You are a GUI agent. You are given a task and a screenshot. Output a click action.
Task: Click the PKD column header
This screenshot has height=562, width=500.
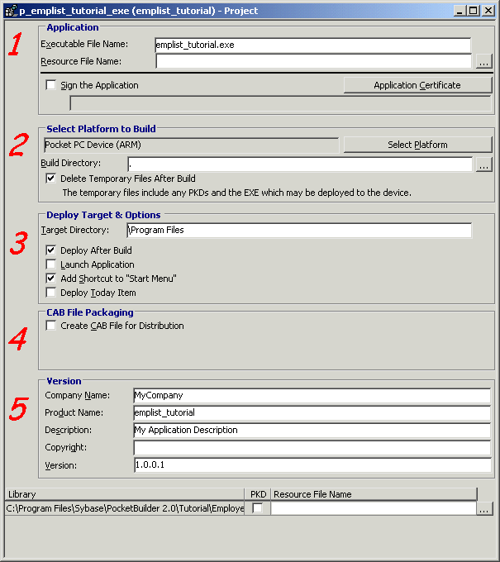[258, 494]
